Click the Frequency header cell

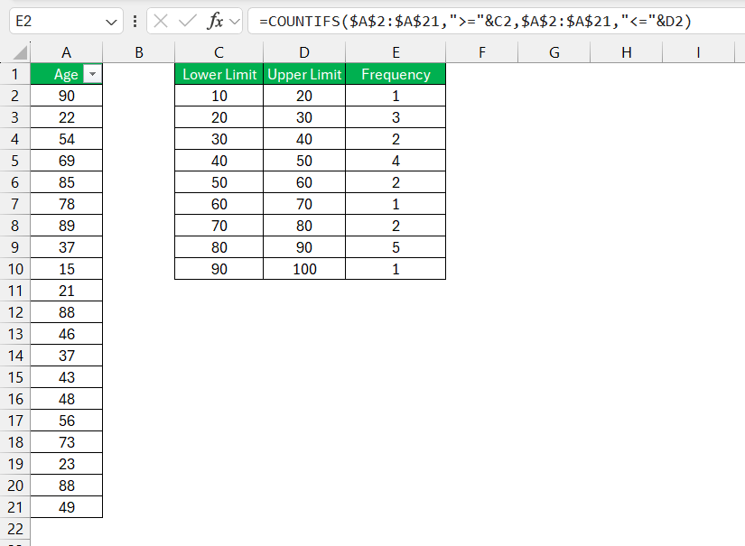(x=396, y=74)
